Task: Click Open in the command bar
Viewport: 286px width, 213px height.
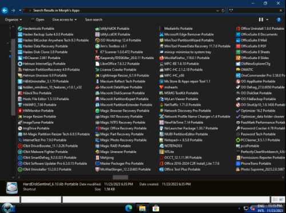Action: click(x=38, y=19)
